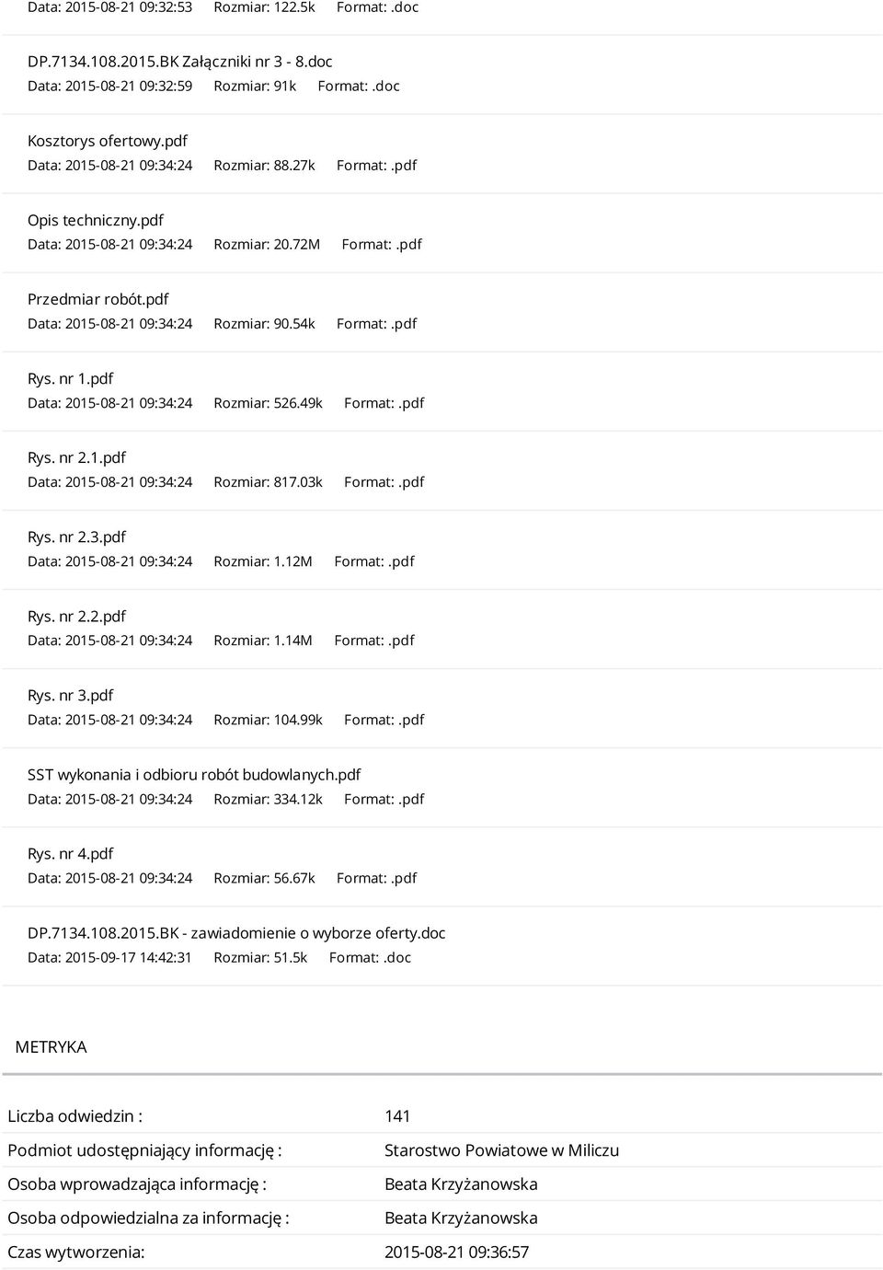The height and width of the screenshot is (1270, 883).
Task: Click Starostwo Powiatowe w Miliczu text
Action: pyautogui.click(x=501, y=1150)
